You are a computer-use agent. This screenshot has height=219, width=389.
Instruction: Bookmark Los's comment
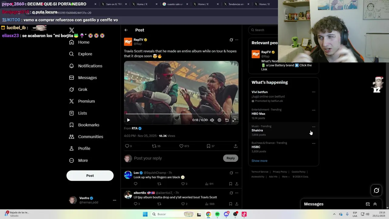(230, 184)
